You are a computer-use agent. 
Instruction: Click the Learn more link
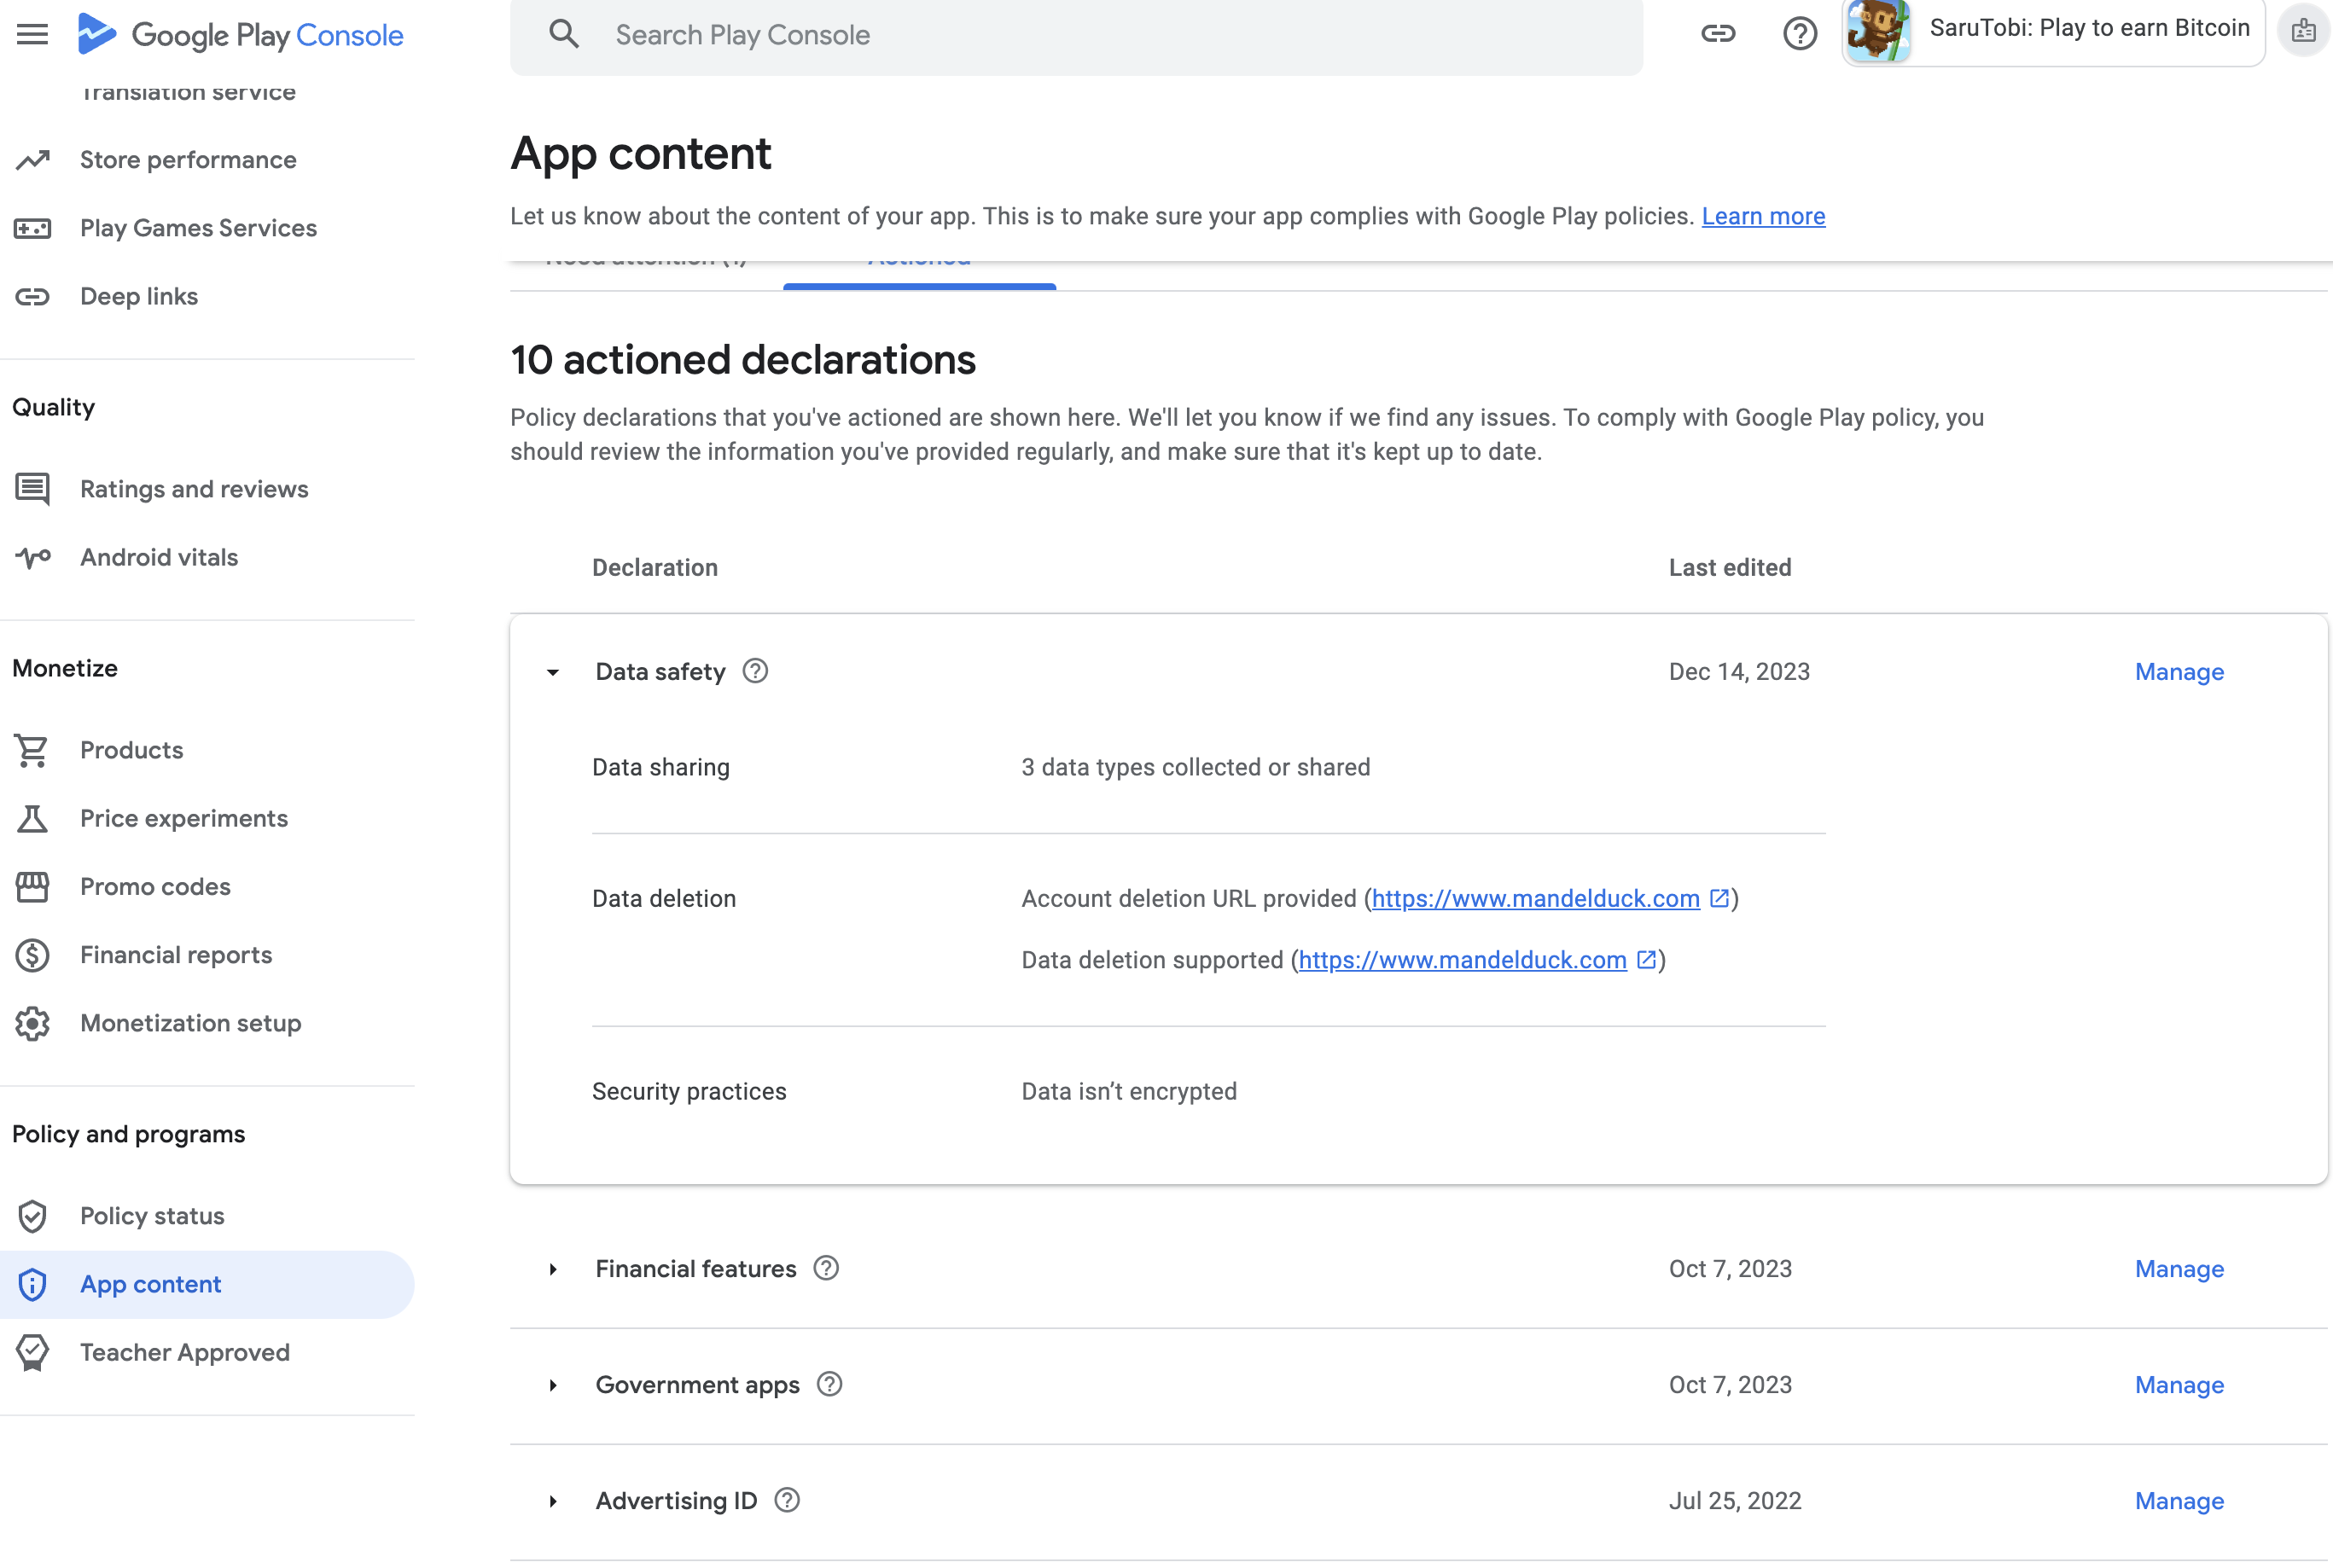pyautogui.click(x=1763, y=216)
